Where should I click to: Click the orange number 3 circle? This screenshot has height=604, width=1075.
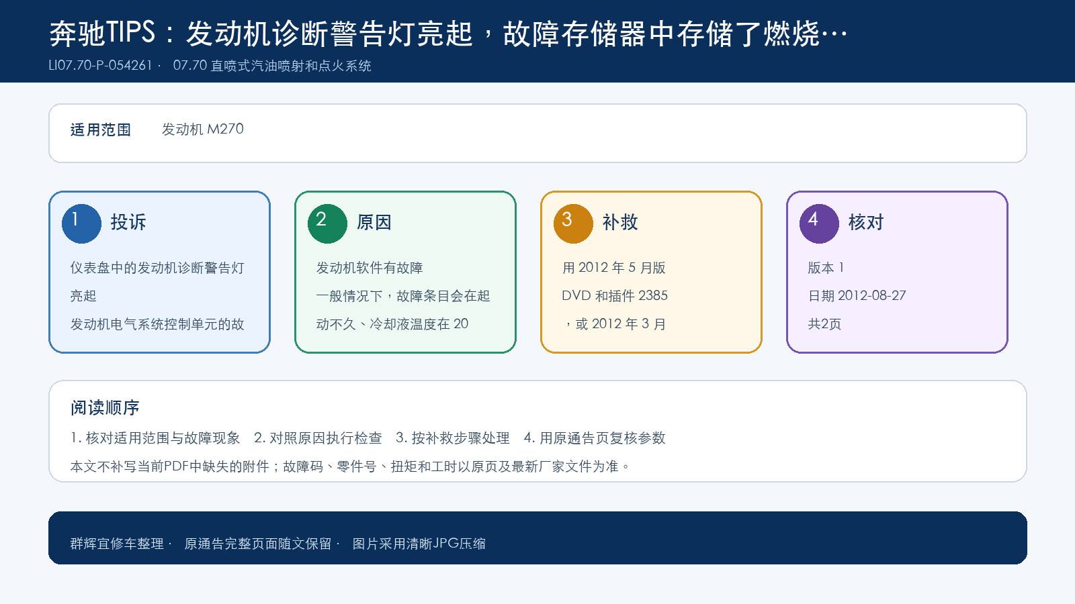[573, 223]
